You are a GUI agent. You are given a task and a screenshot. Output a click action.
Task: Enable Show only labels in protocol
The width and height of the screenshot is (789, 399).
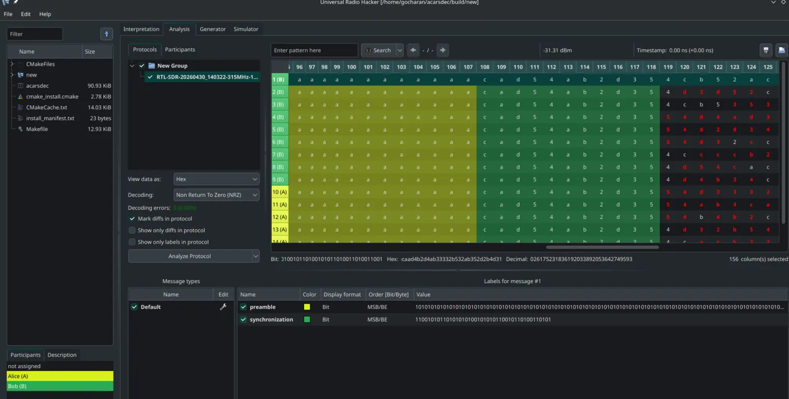click(132, 242)
